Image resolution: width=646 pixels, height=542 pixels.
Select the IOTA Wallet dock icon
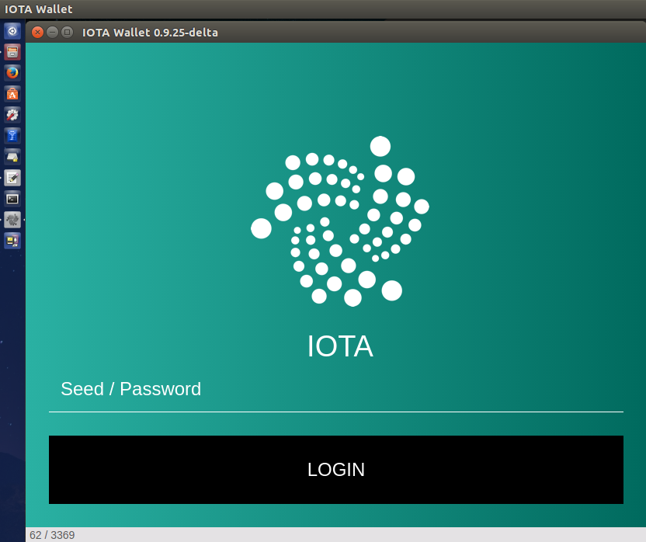12,220
